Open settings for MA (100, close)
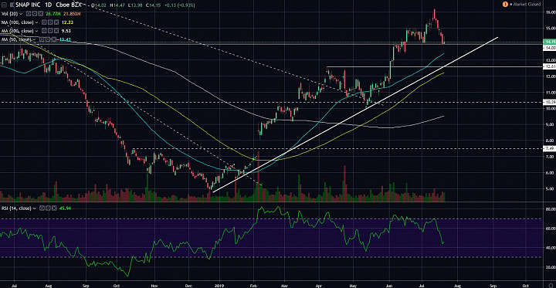The image size is (556, 288). point(50,22)
